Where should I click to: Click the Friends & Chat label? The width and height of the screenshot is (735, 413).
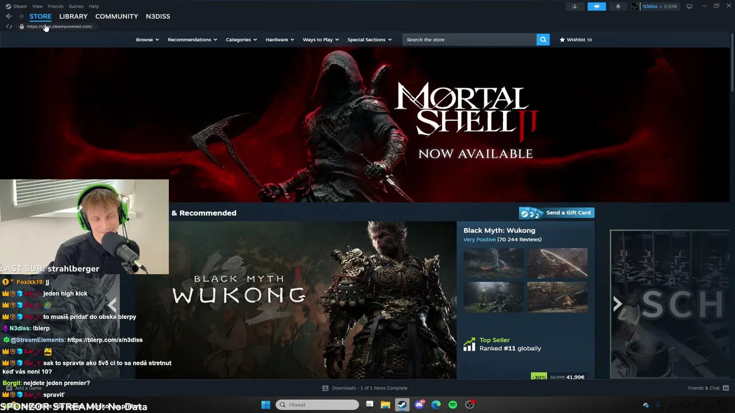(704, 388)
